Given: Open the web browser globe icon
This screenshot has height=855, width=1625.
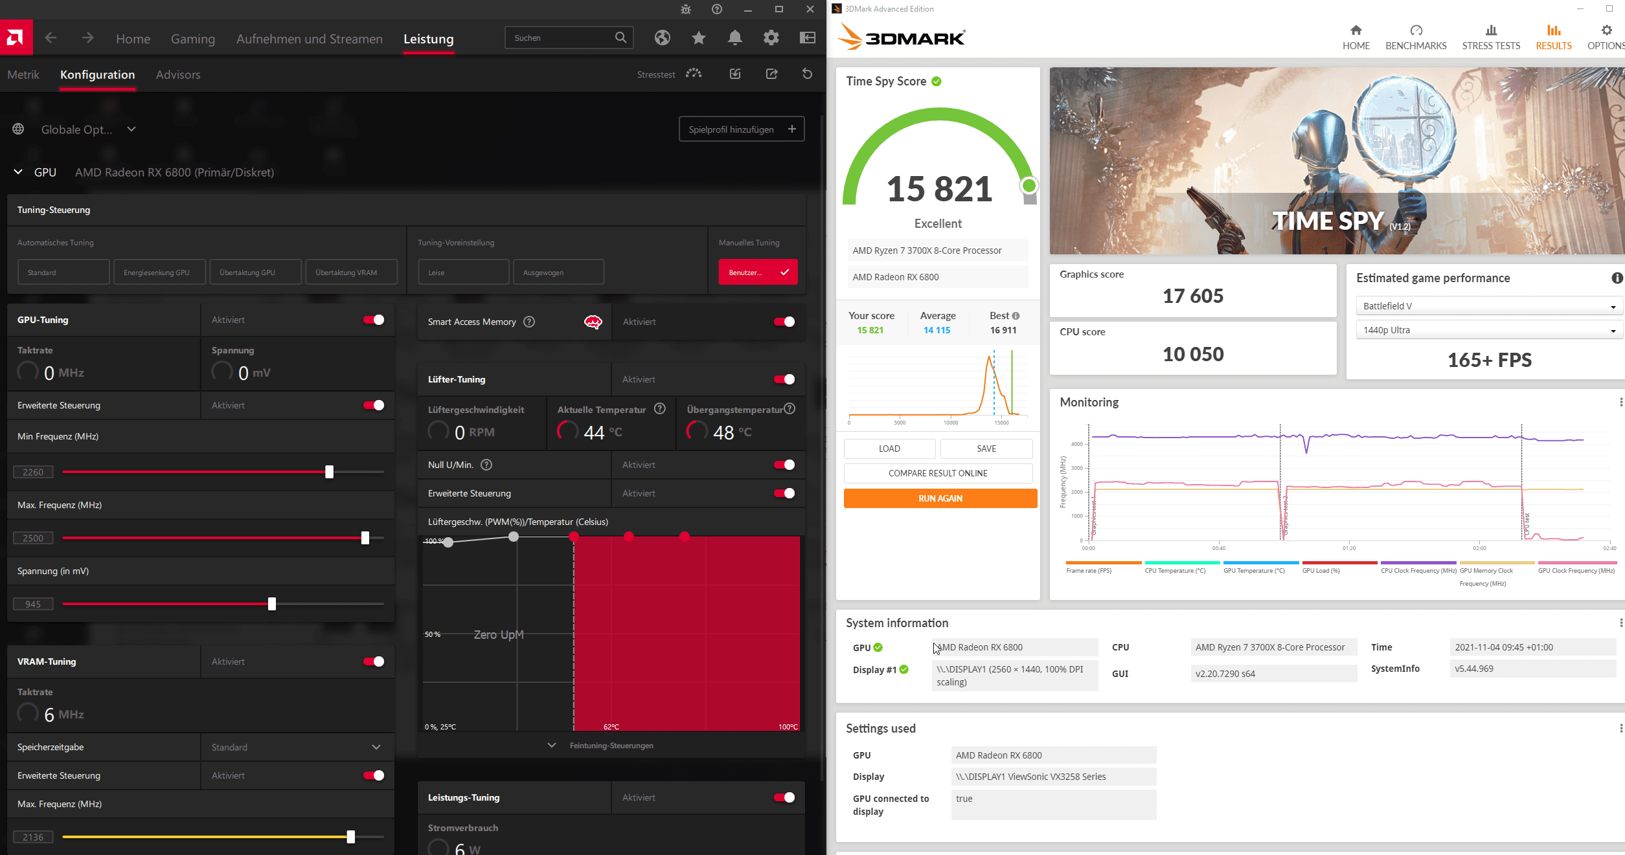Looking at the screenshot, I should (x=662, y=38).
